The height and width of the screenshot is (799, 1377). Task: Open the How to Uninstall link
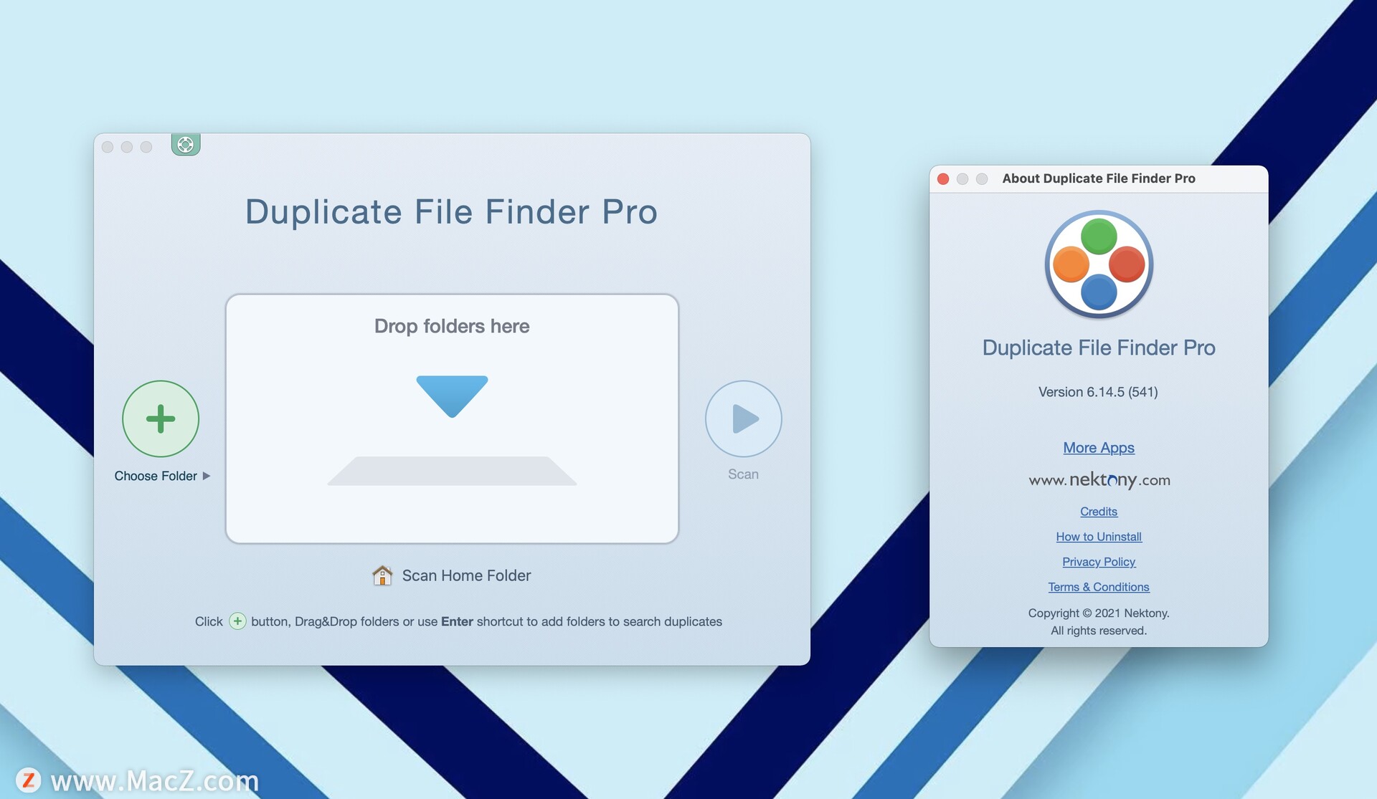[x=1099, y=537]
